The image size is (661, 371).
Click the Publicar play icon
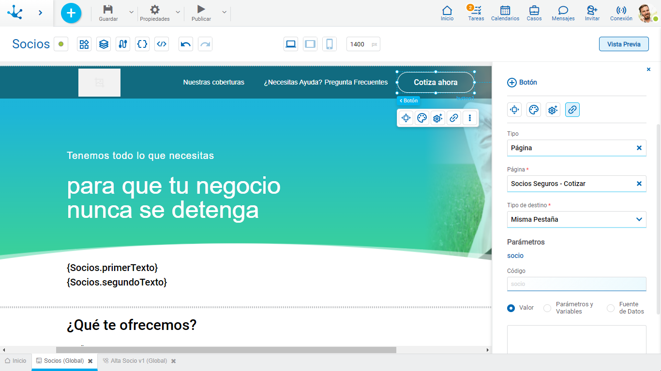click(x=201, y=9)
